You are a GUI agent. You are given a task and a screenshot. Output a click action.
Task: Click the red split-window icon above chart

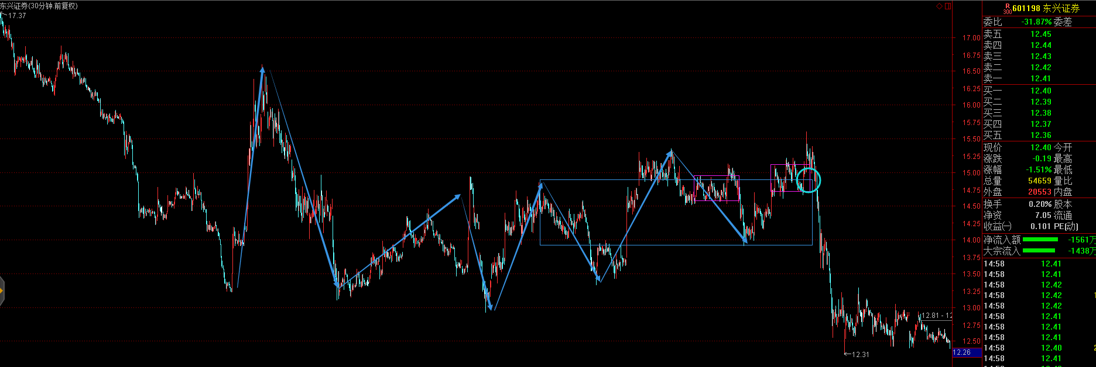948,6
